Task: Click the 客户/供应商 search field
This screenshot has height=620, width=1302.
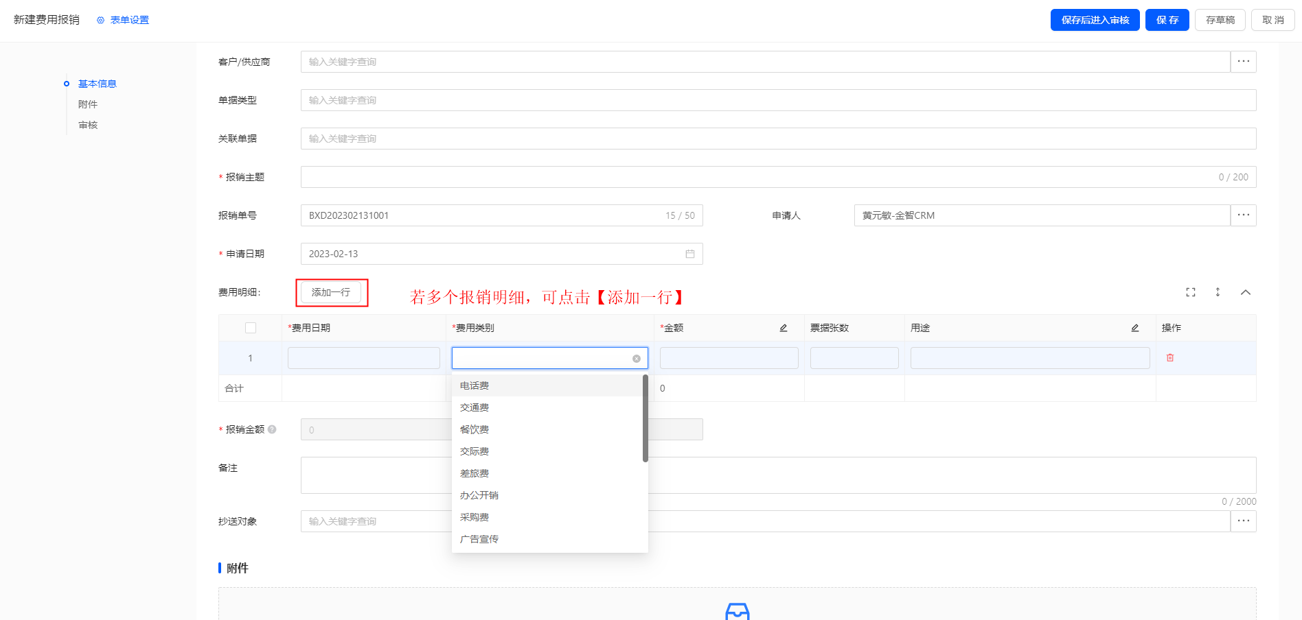Action: (x=765, y=62)
